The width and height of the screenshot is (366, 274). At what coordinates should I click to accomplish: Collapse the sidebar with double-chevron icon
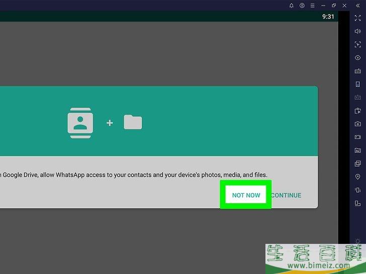pos(357,6)
